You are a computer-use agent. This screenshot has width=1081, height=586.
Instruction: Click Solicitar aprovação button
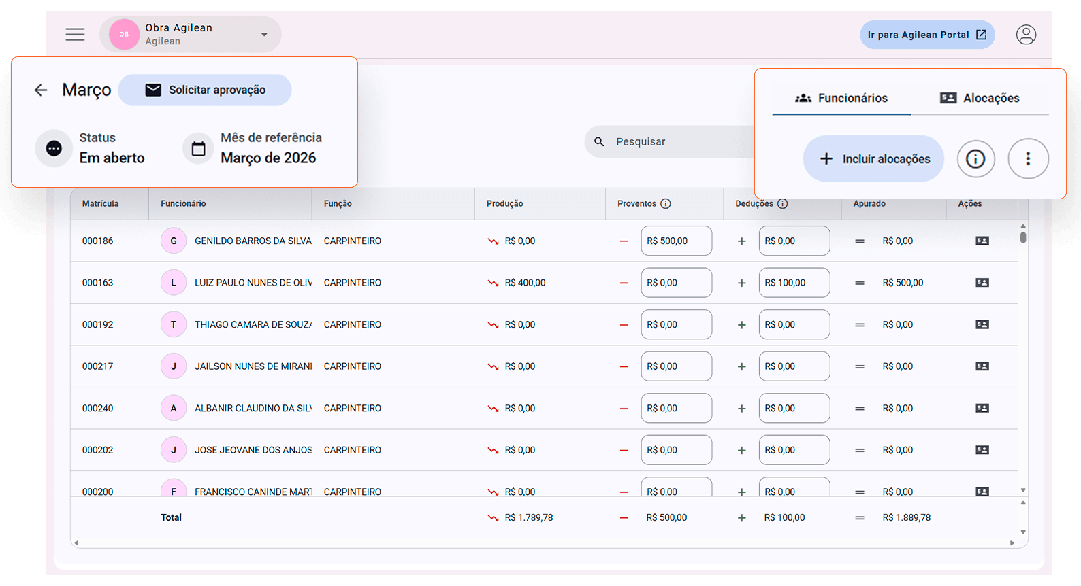tap(205, 90)
